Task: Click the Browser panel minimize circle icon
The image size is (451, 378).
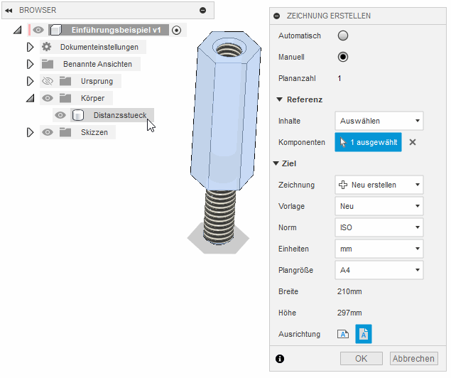Action: coord(202,11)
